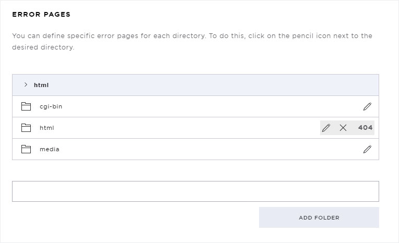Click the pencil icon for cgi-bin
Image resolution: width=399 pixels, height=243 pixels.
(x=367, y=106)
